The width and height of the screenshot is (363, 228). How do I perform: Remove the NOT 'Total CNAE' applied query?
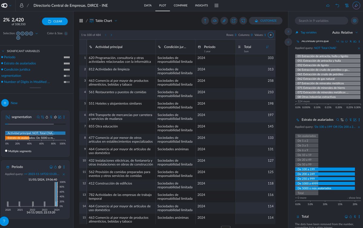tap(359, 48)
